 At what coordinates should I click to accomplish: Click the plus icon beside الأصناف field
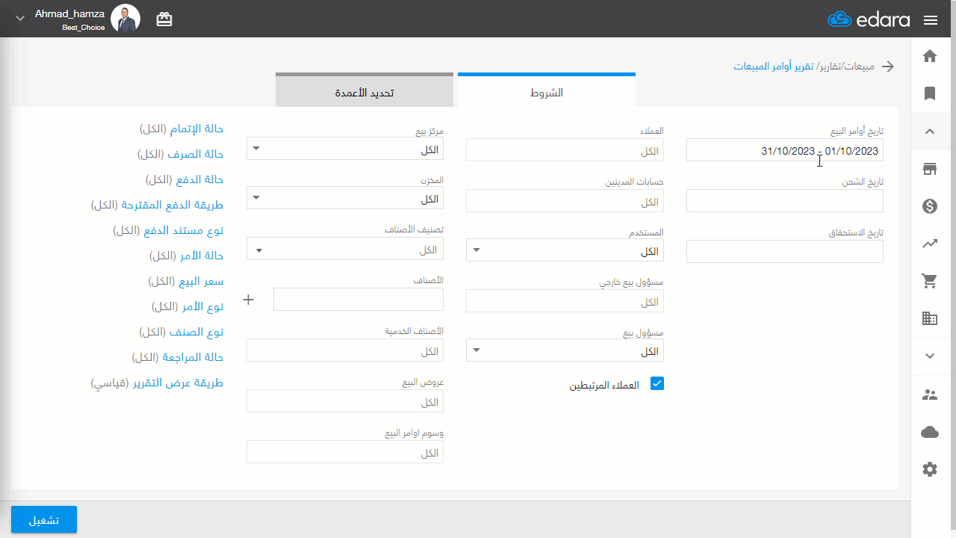click(x=249, y=300)
